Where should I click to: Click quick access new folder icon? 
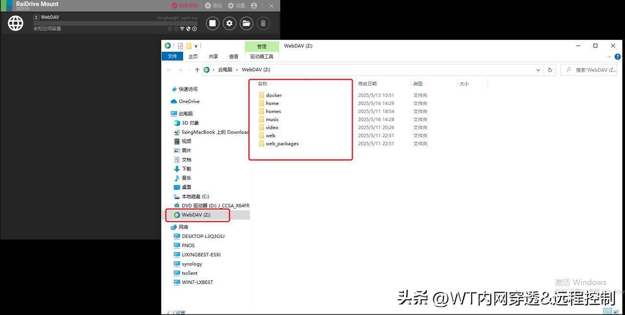coord(189,46)
